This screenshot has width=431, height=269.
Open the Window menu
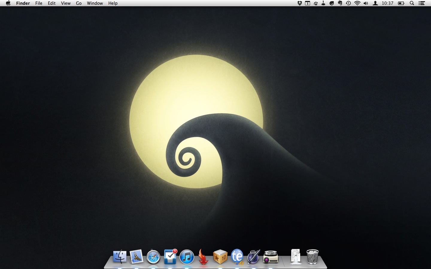pos(95,3)
